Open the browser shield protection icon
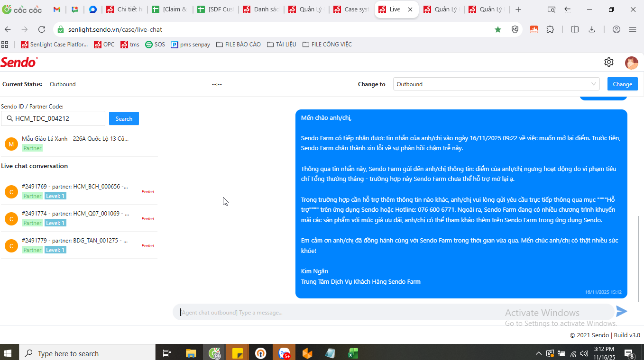The image size is (644, 360). click(515, 29)
